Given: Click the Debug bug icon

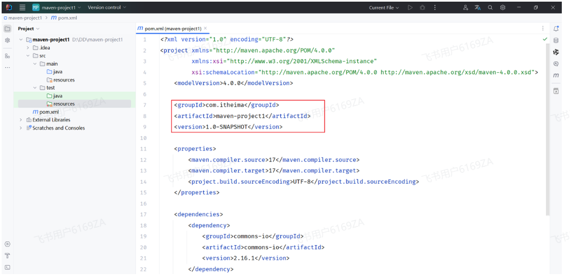Looking at the screenshot, I should click(422, 8).
